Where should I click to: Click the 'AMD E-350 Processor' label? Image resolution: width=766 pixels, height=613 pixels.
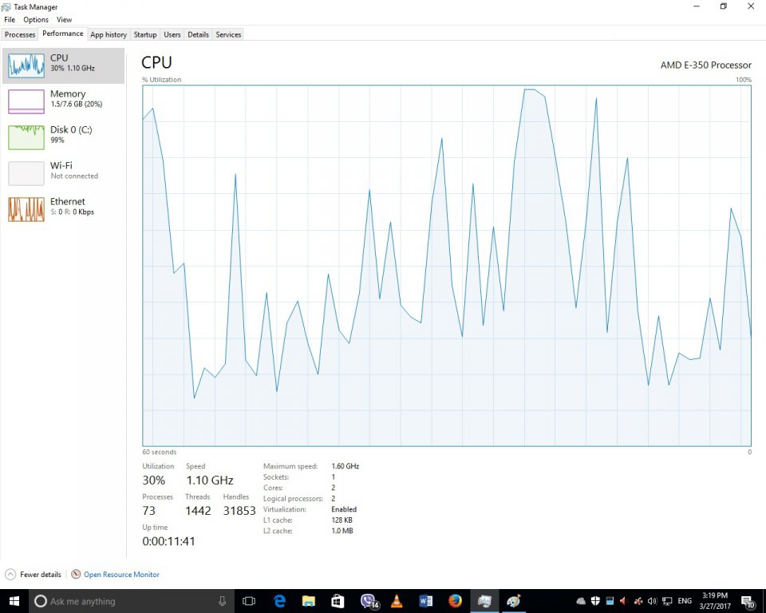click(705, 65)
